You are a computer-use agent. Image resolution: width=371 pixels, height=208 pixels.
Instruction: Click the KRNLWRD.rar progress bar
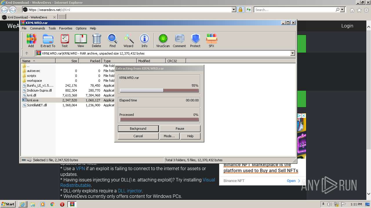click(159, 90)
